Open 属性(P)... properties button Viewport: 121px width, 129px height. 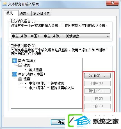click(x=97, y=91)
